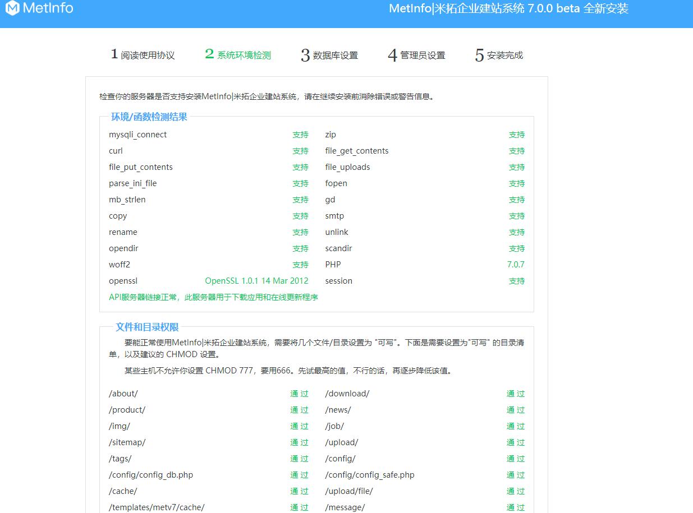693x513 pixels.
Task: Click the 通过 status for /templates/metv7/cache/
Action: pyautogui.click(x=299, y=507)
